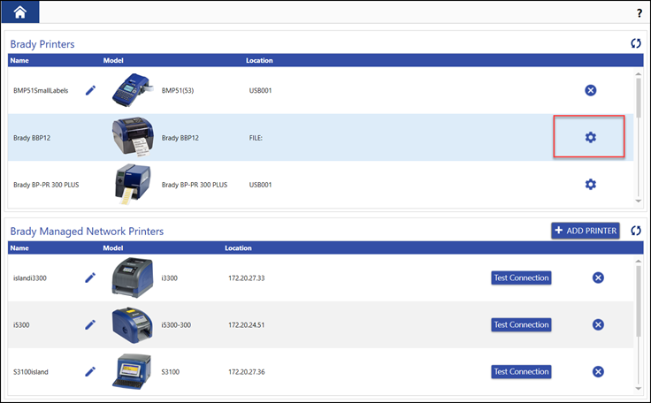
Task: Click scrollbar thumb in Network Printers list
Action: (x=638, y=300)
